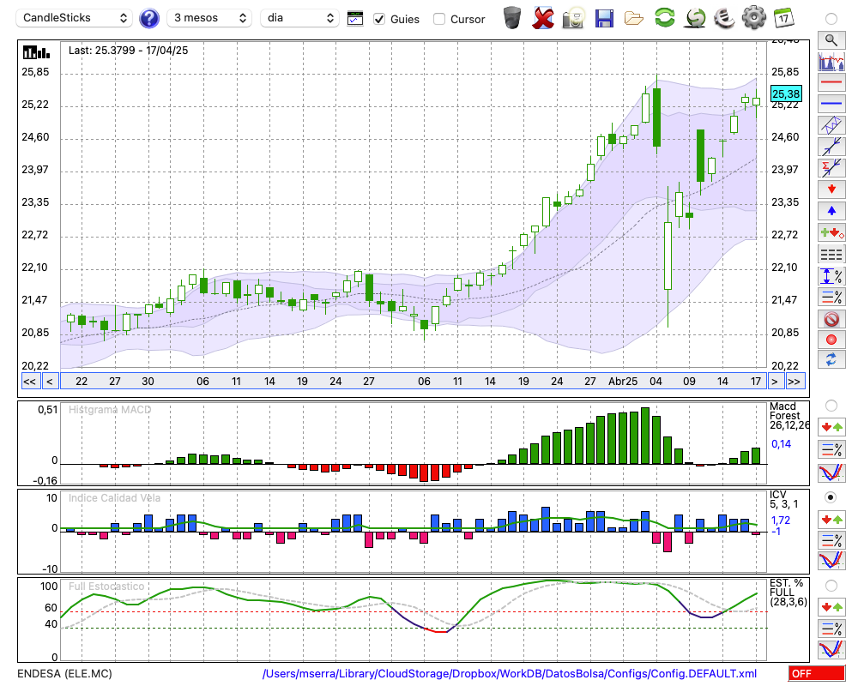Screen dimensions: 858x686
Task: Select the blue vertical range percent tool
Action: (831, 275)
